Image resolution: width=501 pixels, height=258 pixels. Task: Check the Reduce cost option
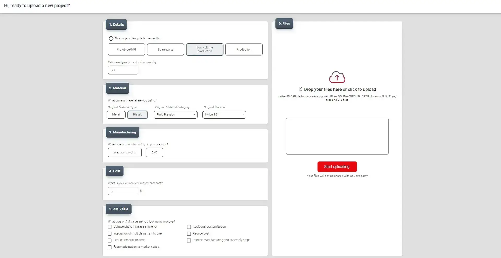189,234
